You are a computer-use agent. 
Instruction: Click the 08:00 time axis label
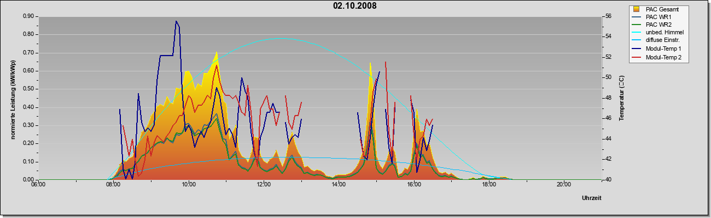pos(113,185)
